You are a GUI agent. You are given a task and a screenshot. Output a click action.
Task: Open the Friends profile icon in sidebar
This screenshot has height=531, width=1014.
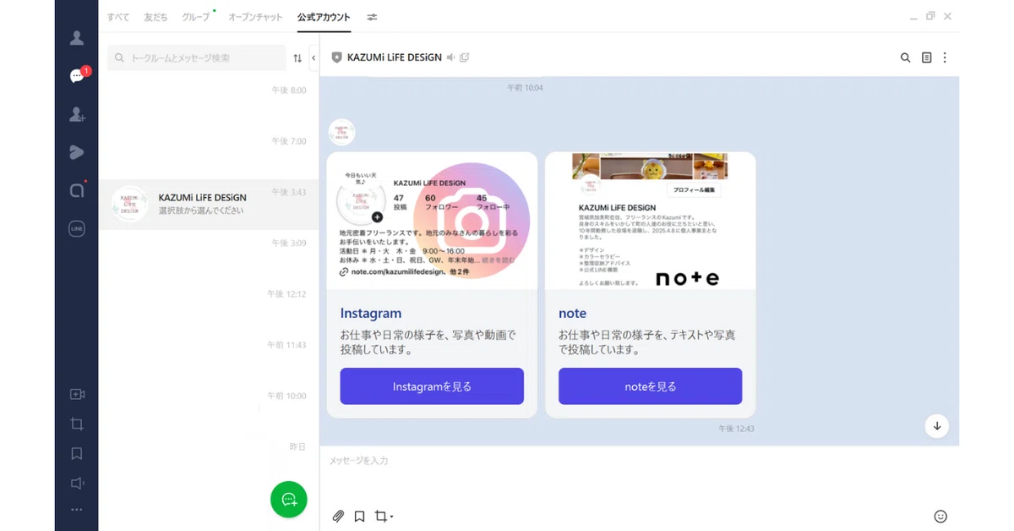coord(77,38)
